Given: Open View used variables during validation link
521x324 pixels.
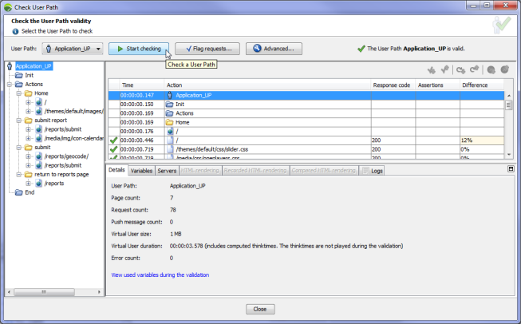Looking at the screenshot, I should [160, 275].
